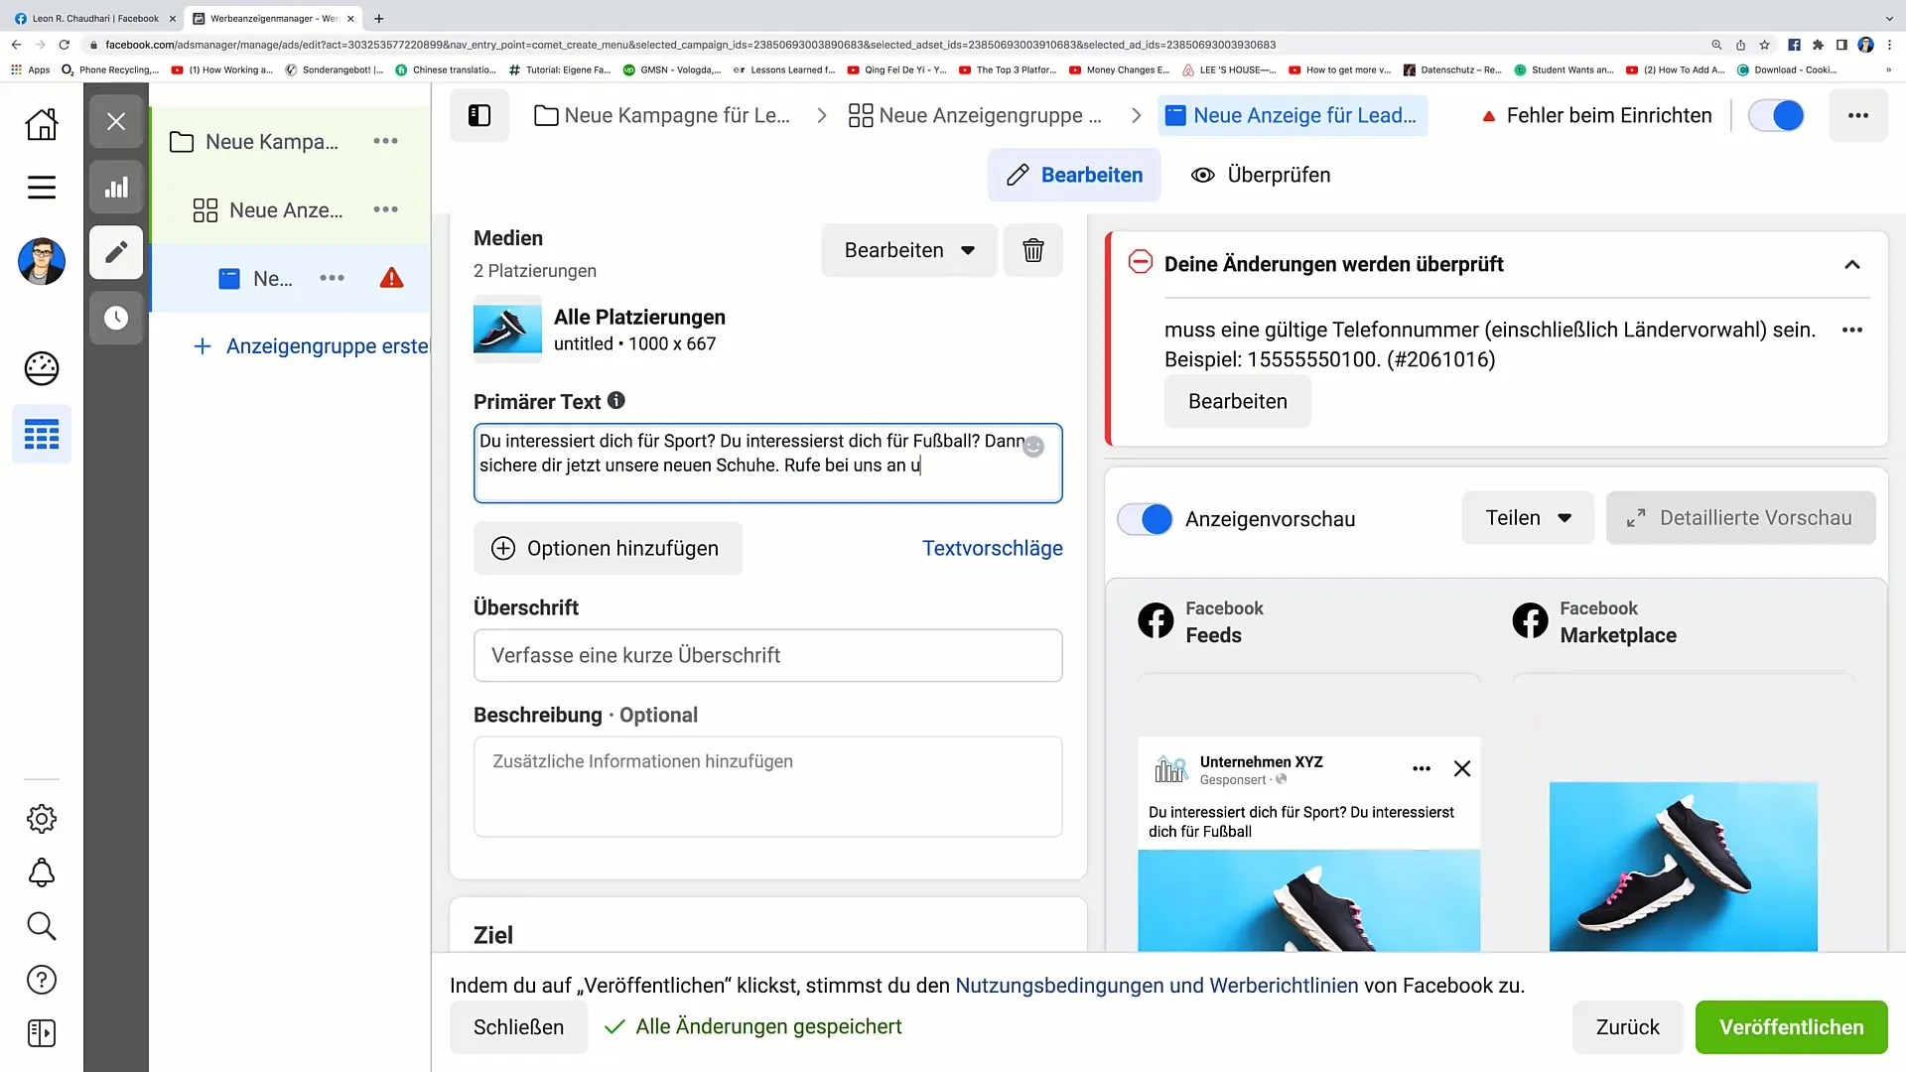Screen dimensions: 1906x1072
Task: Select Neue Kampa... campaign tree row
Action: [x=289, y=141]
